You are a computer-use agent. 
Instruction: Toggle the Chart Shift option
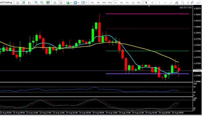point(61,2)
